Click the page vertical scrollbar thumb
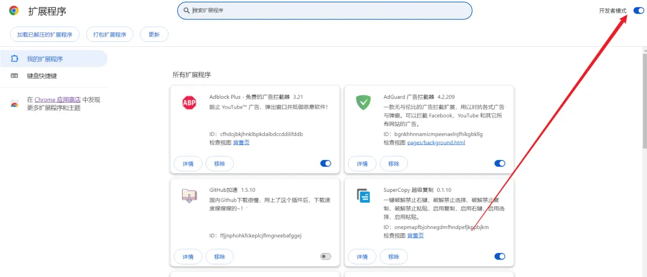This screenshot has height=277, width=647. click(645, 101)
